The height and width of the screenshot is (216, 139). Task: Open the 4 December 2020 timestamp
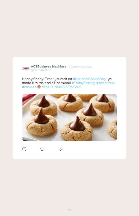[80, 66]
